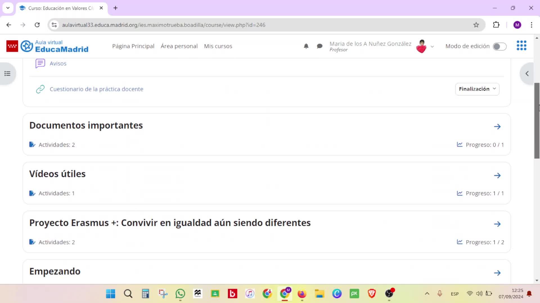This screenshot has width=540, height=303.
Task: Click the Documentos importantes arrow icon
Action: [497, 127]
